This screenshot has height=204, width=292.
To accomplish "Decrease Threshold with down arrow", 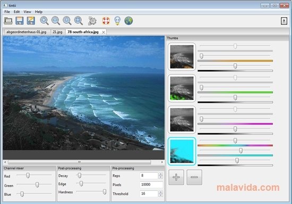I will click(160, 195).
